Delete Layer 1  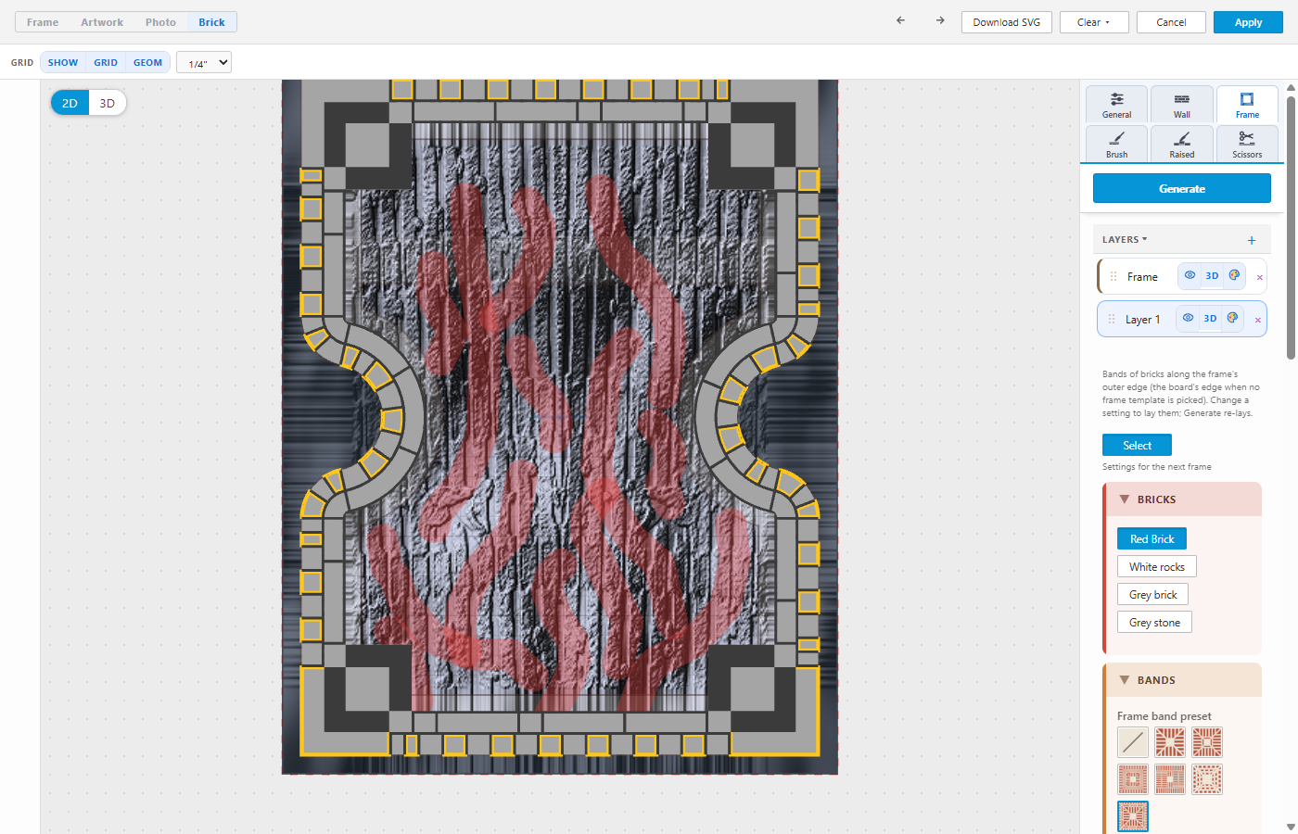coord(1258,320)
